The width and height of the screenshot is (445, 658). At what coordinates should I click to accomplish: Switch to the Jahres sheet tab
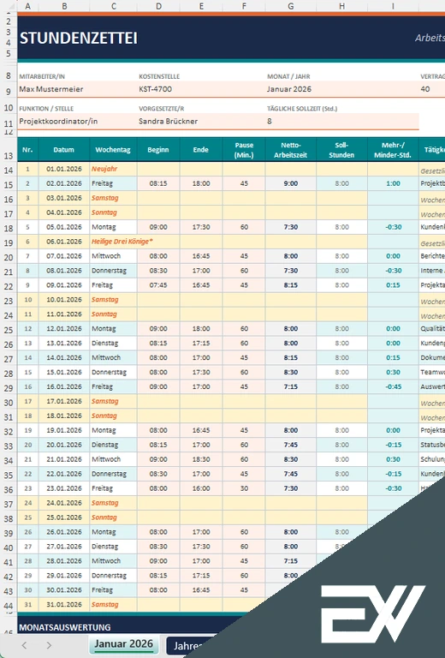click(x=187, y=645)
